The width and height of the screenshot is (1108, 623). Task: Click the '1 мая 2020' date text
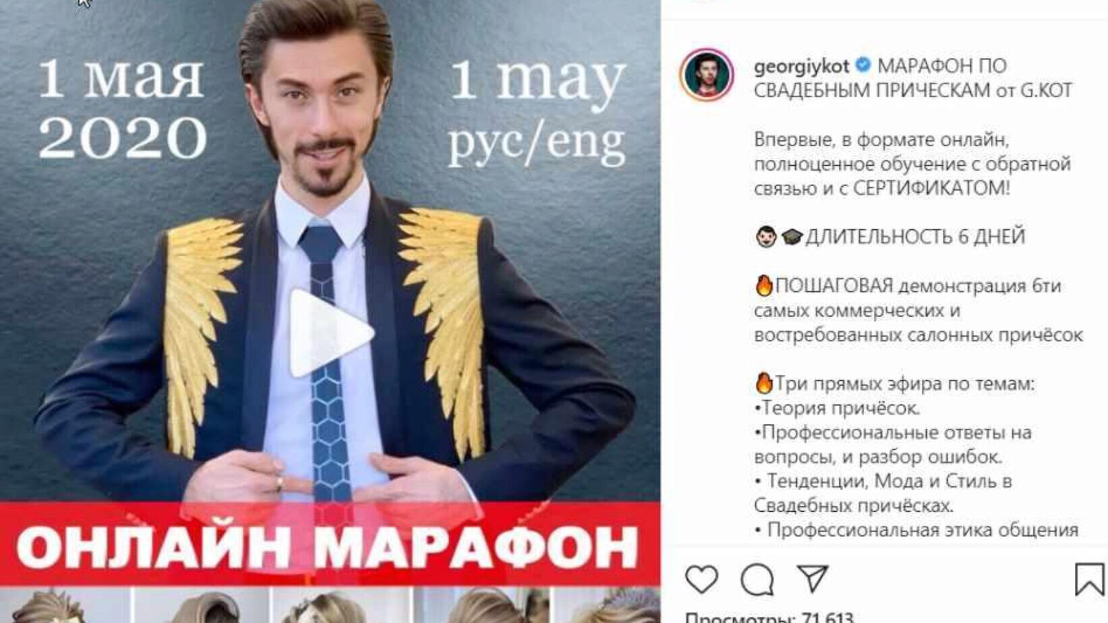click(x=121, y=108)
